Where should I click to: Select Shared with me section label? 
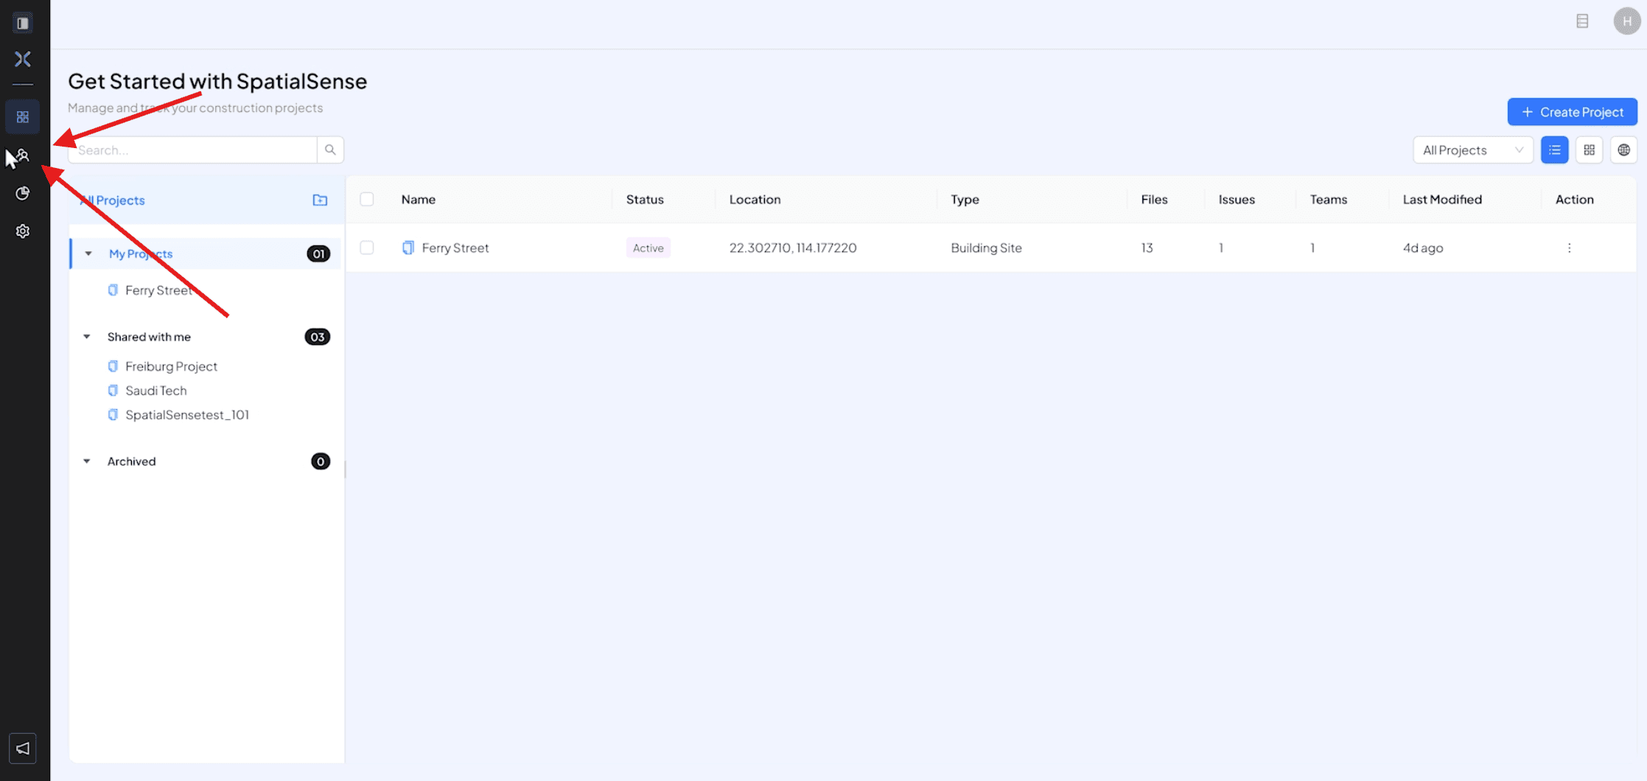[149, 337]
